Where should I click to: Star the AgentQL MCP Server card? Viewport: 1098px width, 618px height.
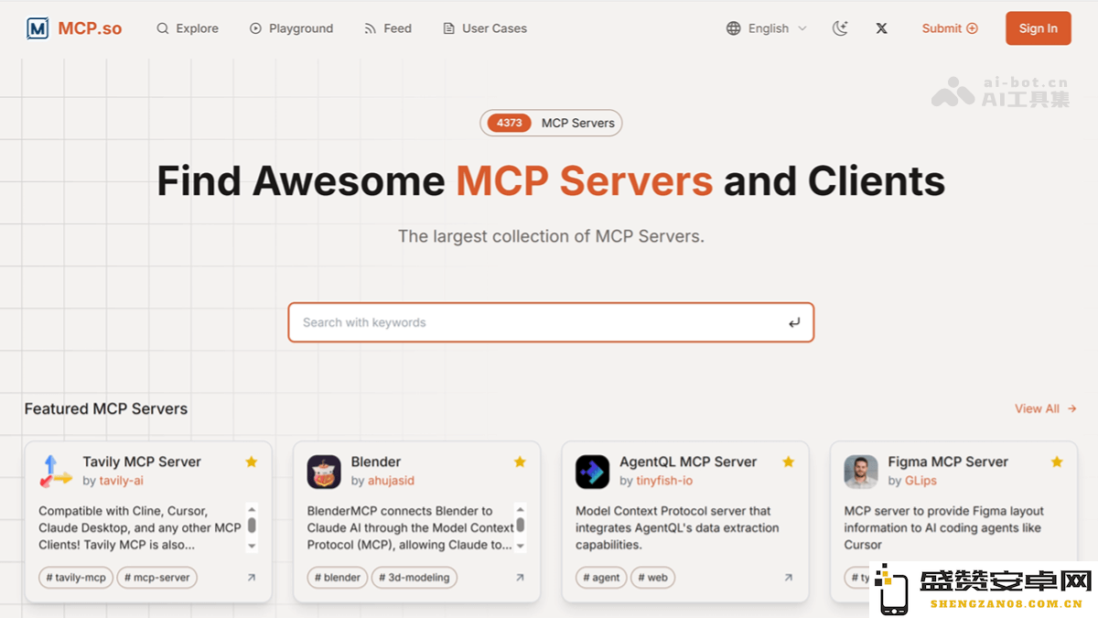(788, 462)
